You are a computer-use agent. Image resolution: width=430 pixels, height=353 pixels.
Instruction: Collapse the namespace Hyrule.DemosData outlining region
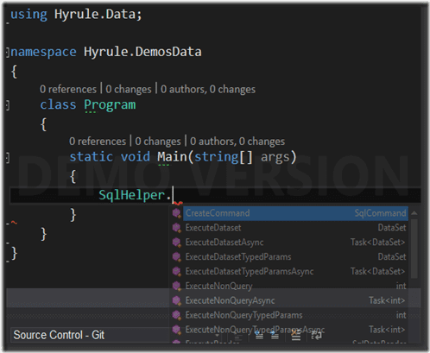click(8, 53)
